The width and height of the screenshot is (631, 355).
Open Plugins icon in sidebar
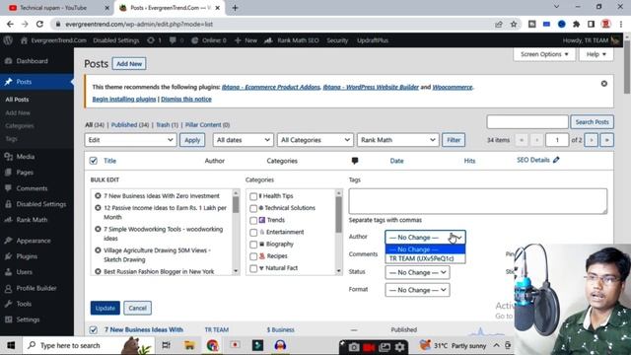coord(9,256)
